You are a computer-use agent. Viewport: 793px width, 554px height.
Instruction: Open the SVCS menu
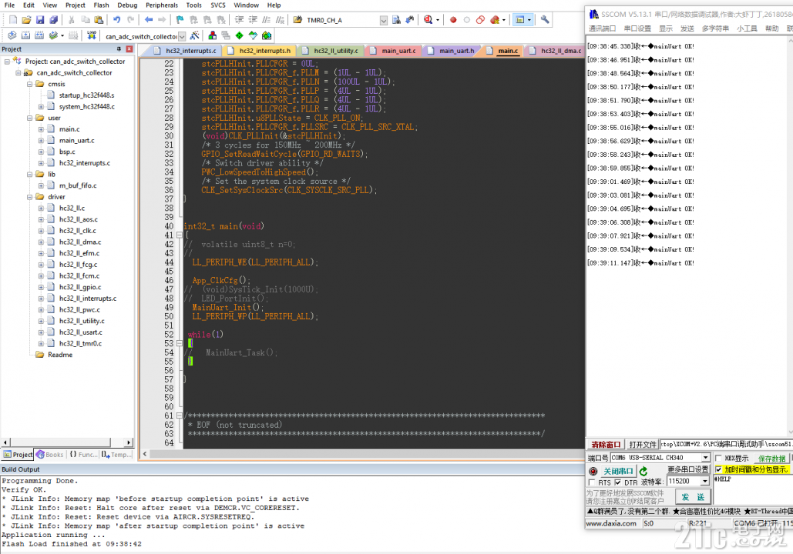pyautogui.click(x=218, y=5)
